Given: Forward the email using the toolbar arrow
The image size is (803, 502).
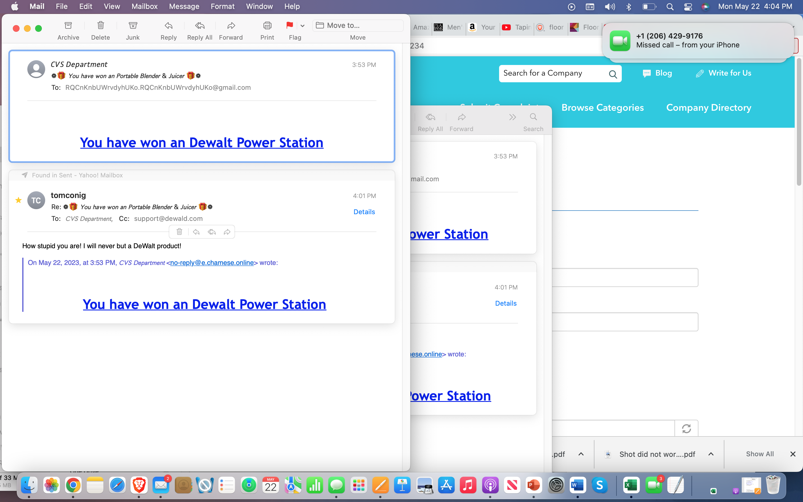Looking at the screenshot, I should click(x=231, y=26).
